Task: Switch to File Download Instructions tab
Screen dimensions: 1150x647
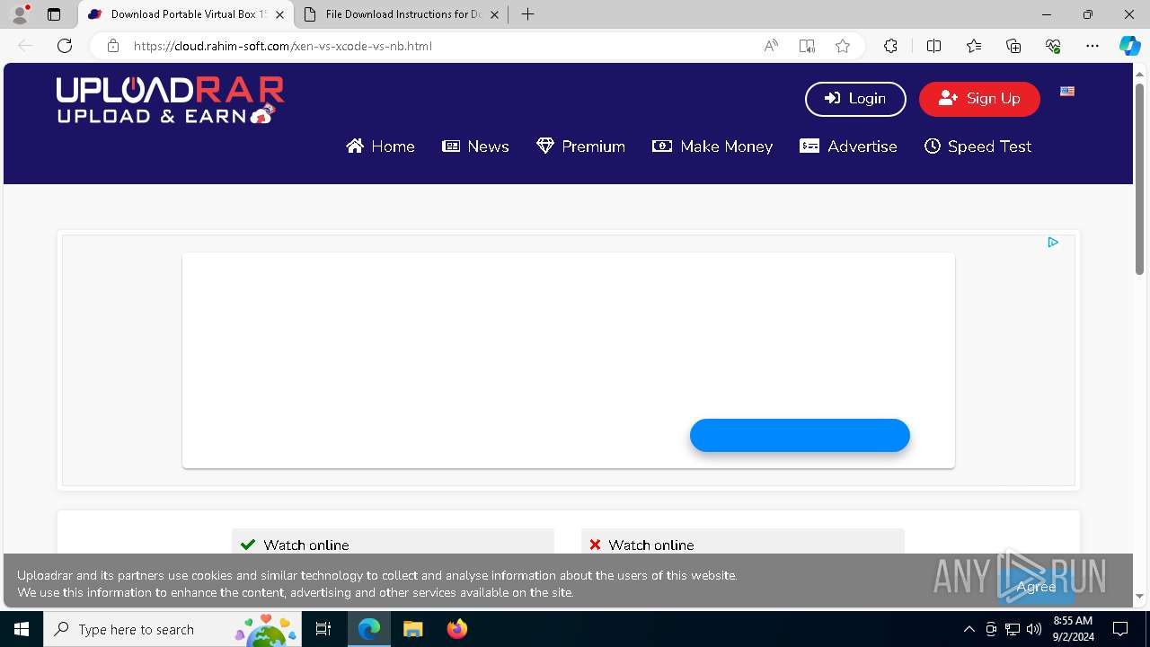Action: (402, 14)
